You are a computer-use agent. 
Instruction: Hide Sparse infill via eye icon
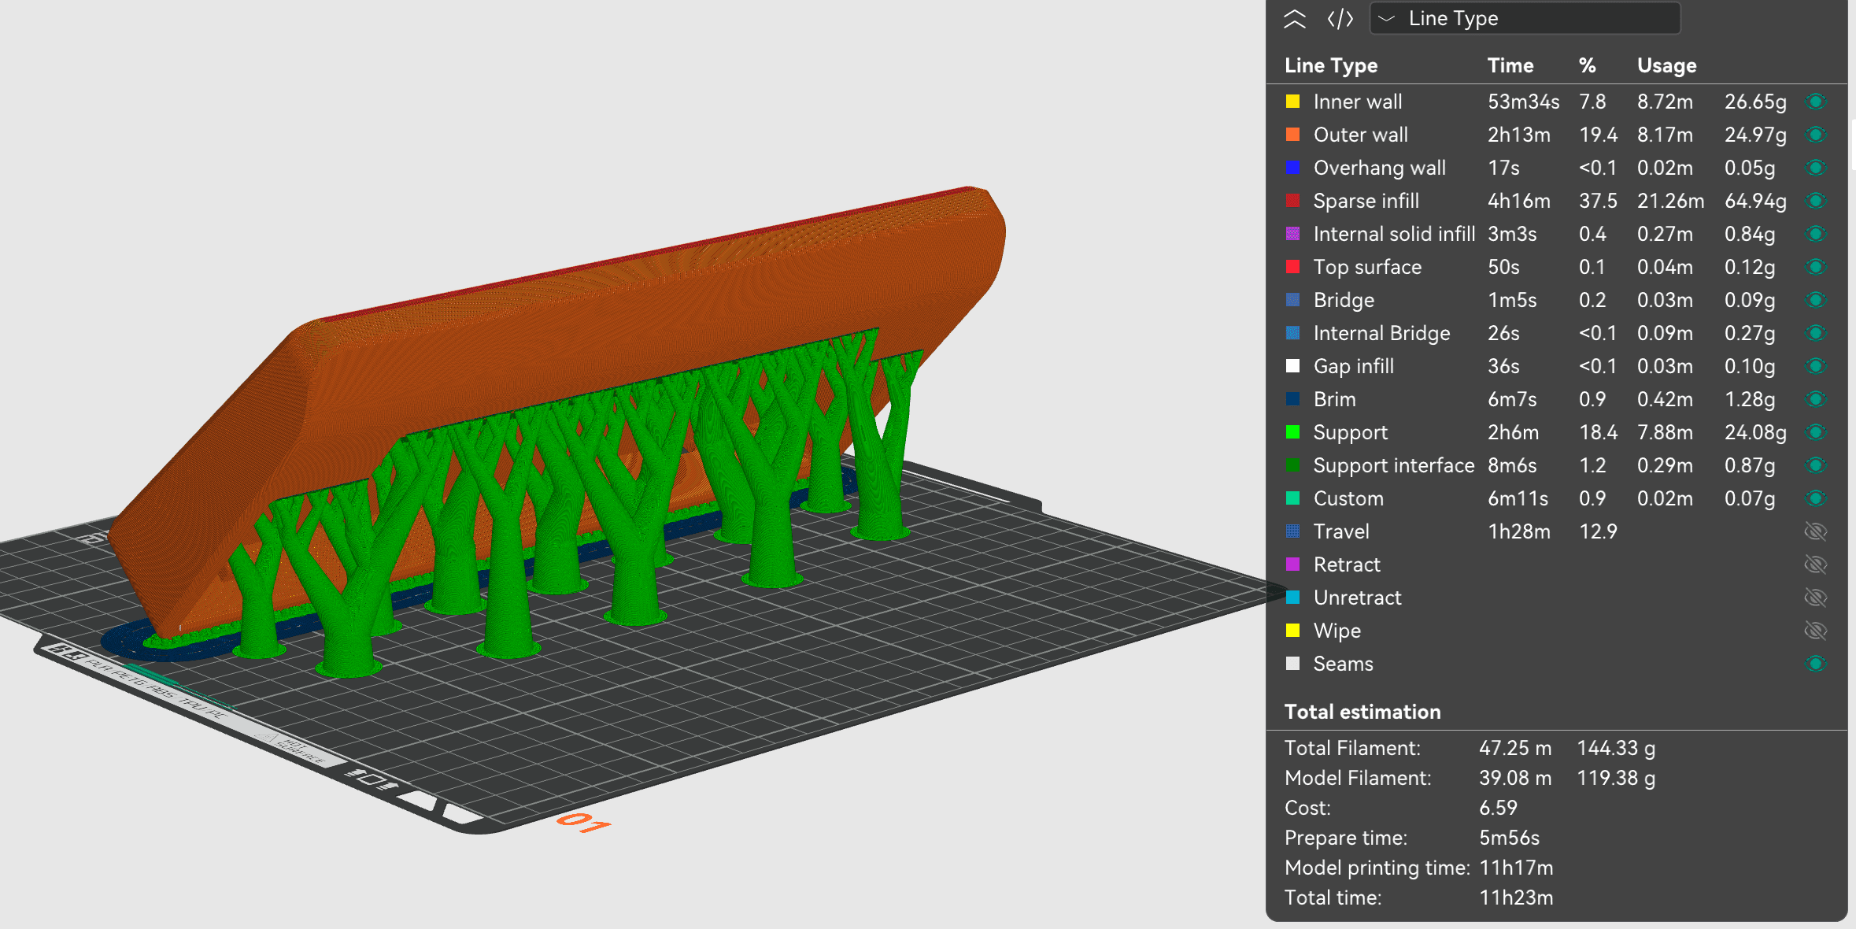tap(1815, 201)
